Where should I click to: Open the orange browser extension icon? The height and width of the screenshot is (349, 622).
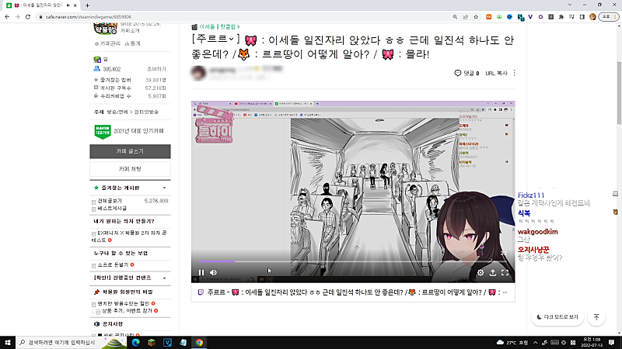point(489,16)
